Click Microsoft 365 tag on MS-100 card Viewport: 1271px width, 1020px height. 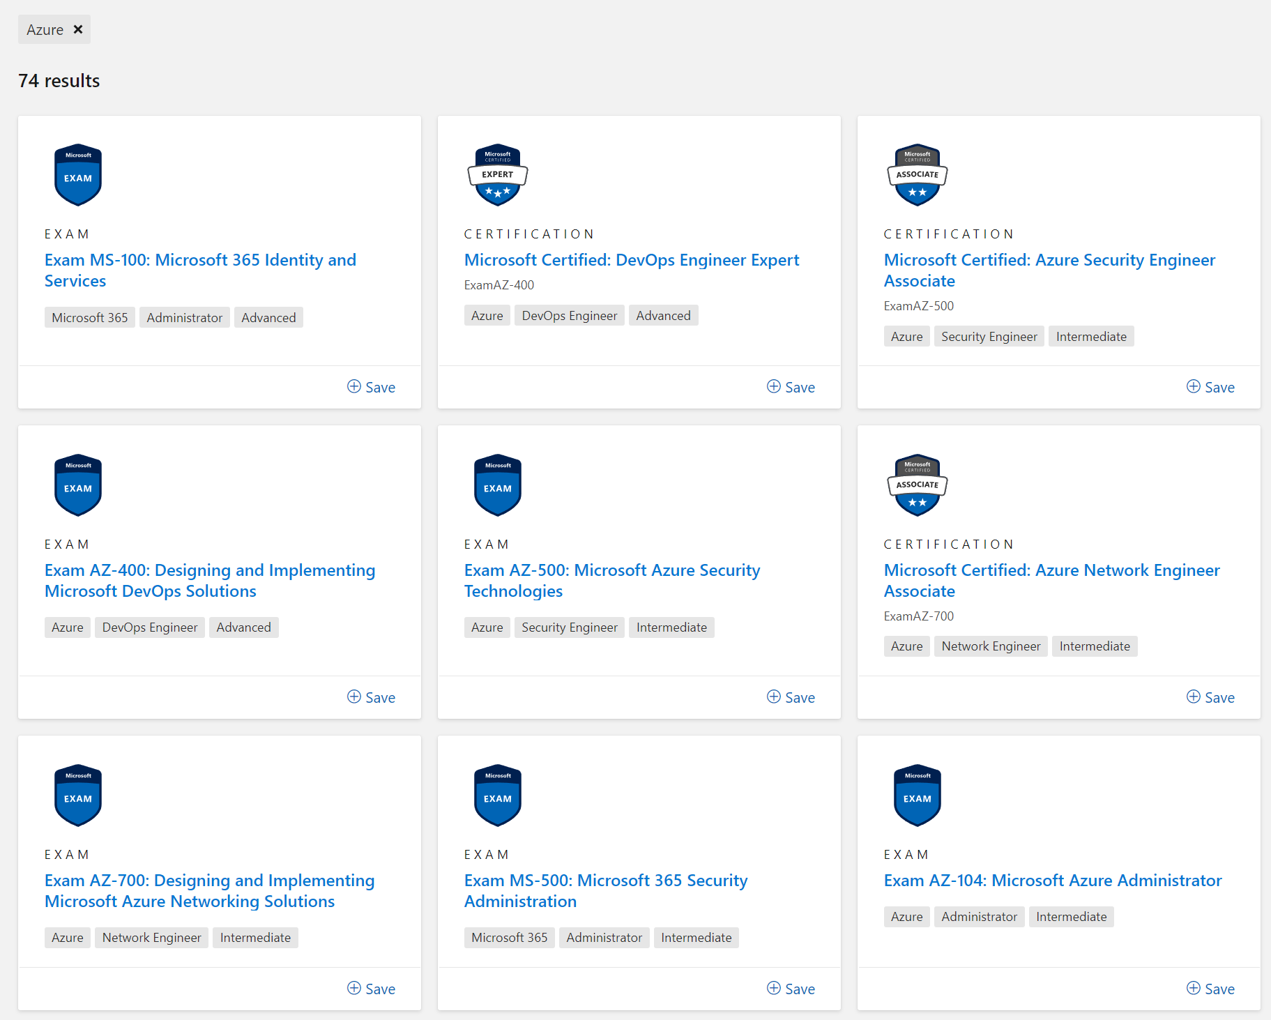click(x=90, y=317)
